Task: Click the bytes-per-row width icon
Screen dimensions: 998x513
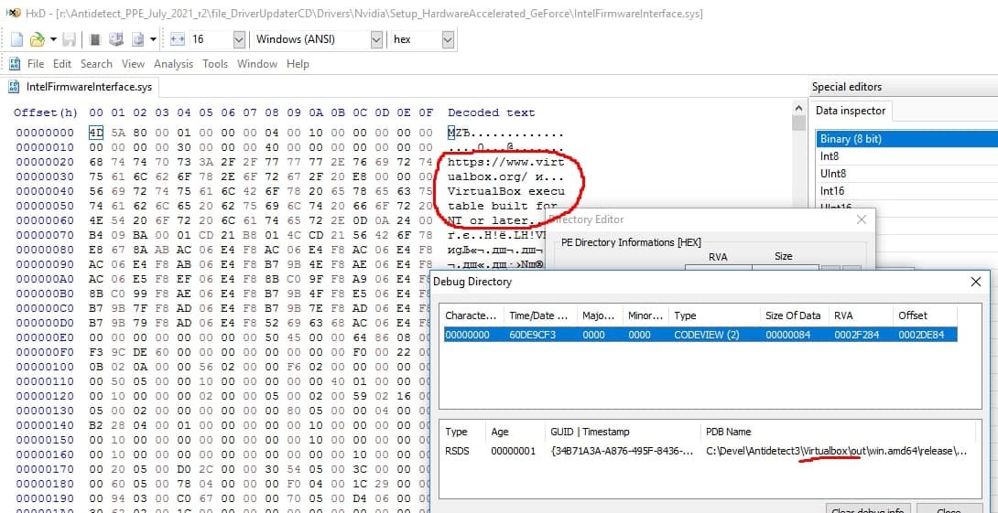Action: pos(178,39)
